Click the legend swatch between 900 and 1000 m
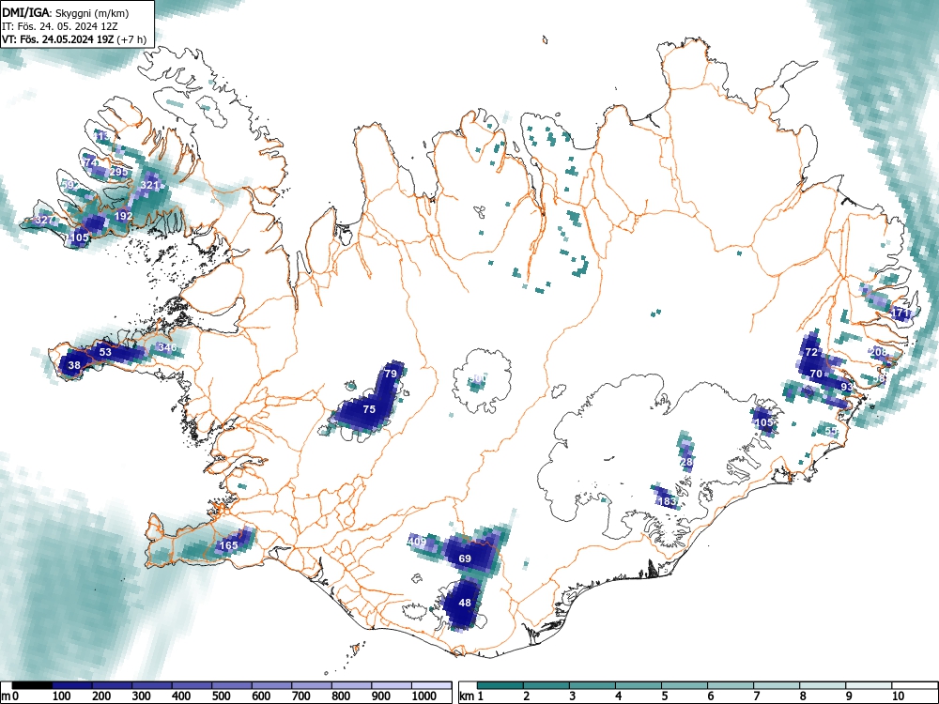This screenshot has width=939, height=704. click(x=392, y=685)
